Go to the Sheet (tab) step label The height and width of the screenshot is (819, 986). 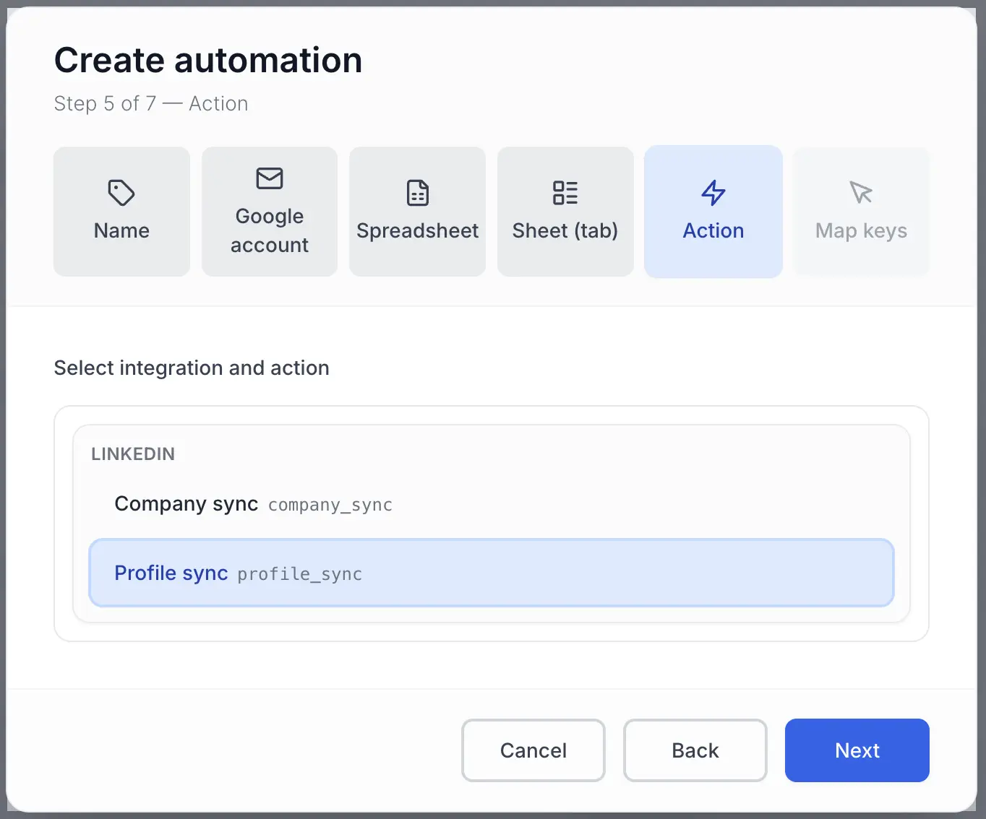tap(565, 230)
